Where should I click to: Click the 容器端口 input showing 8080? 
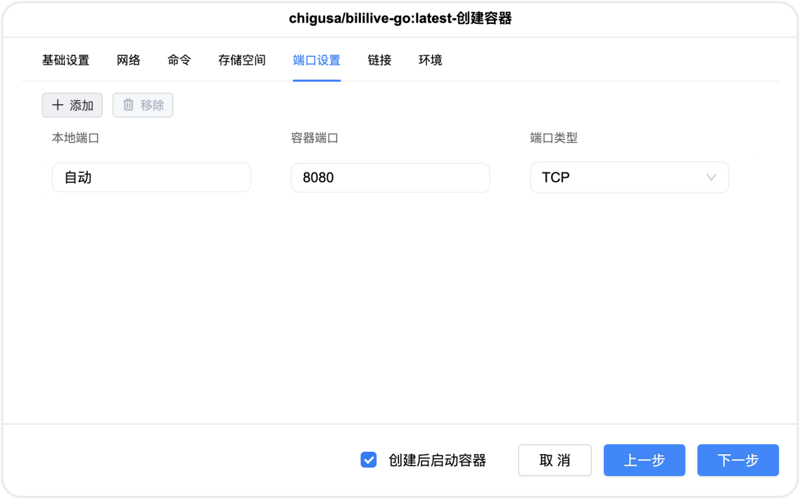pyautogui.click(x=390, y=177)
